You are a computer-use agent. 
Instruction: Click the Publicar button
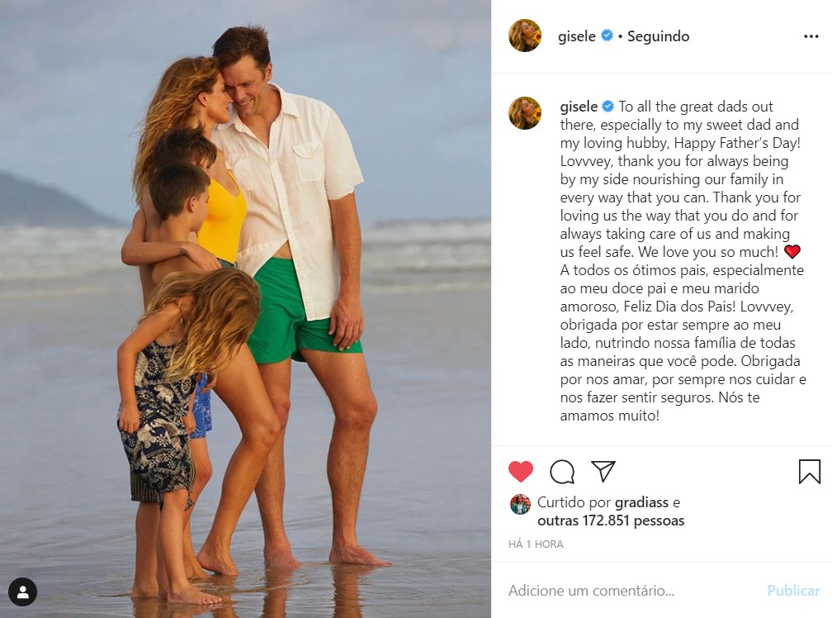(x=793, y=591)
